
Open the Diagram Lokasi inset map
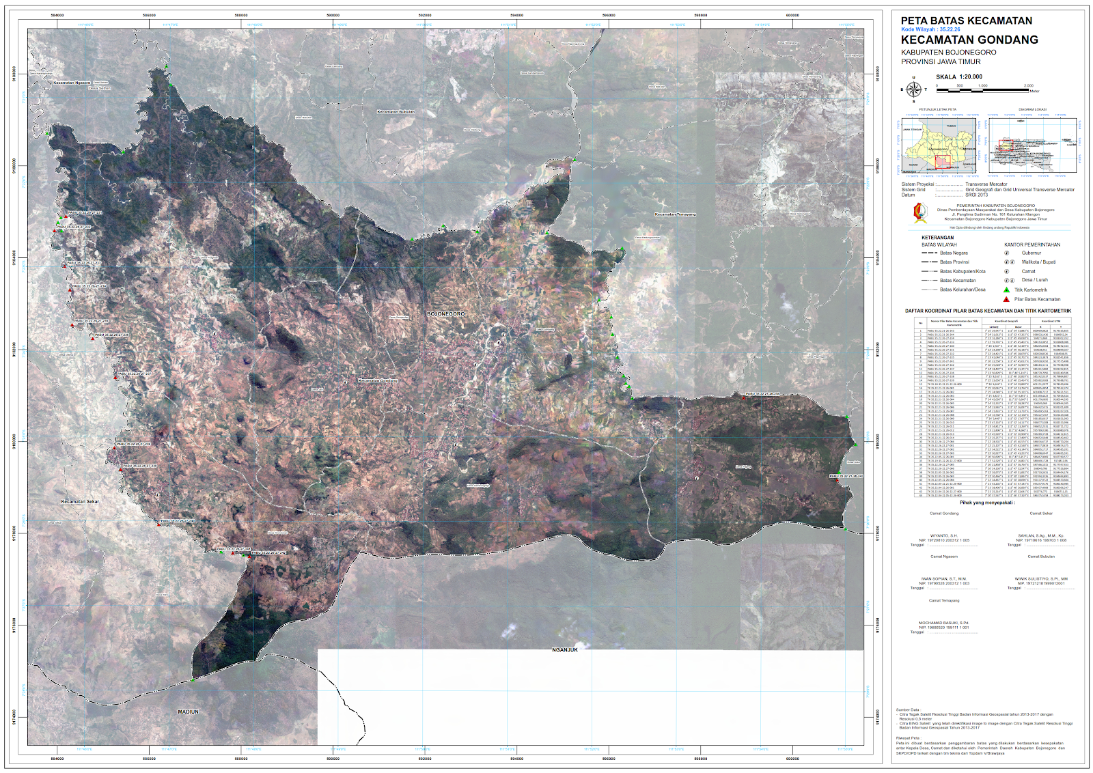(x=1032, y=146)
